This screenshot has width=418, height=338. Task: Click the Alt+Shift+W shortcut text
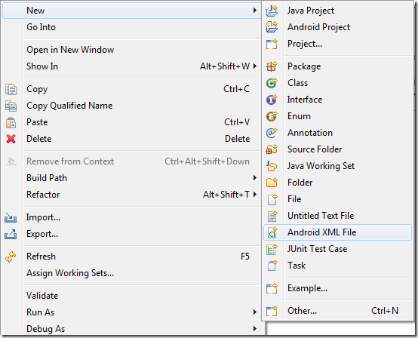[225, 66]
